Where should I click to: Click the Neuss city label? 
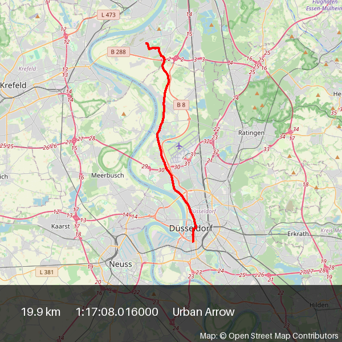pos(121,264)
